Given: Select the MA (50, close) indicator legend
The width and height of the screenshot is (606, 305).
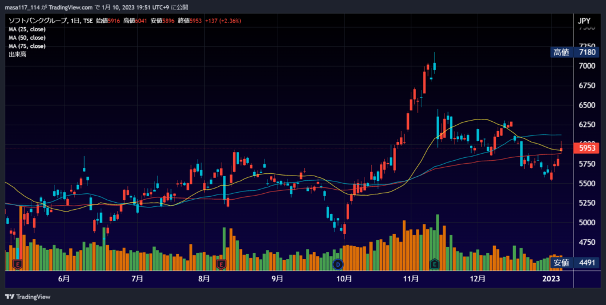Looking at the screenshot, I should [27, 38].
